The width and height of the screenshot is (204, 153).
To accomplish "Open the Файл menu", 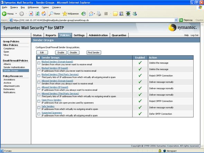I will click(x=5, y=7).
